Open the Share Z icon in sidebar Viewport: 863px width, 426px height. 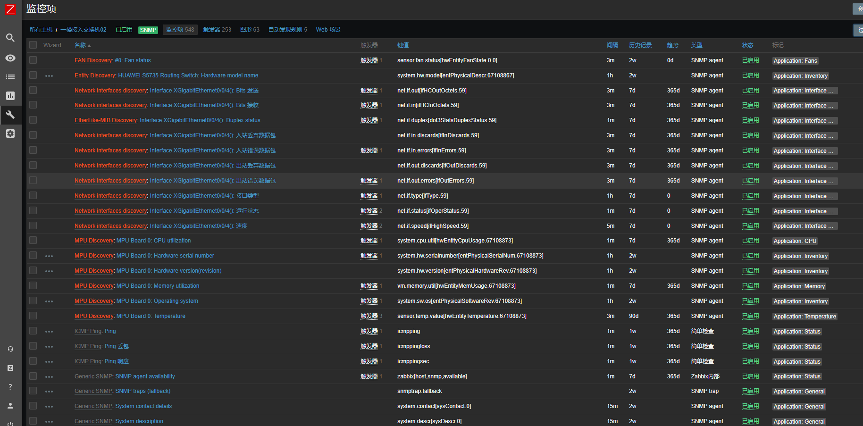coord(10,368)
